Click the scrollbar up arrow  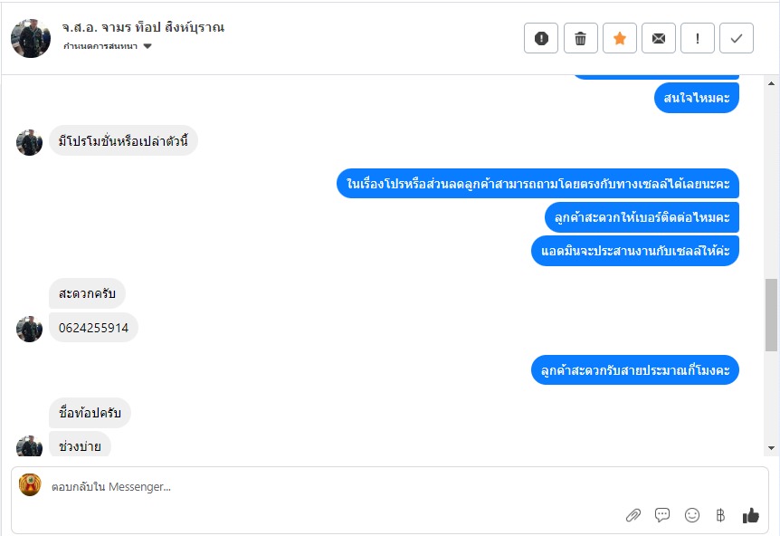[x=771, y=83]
